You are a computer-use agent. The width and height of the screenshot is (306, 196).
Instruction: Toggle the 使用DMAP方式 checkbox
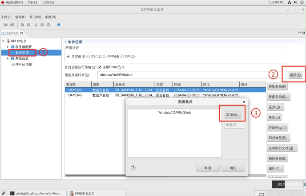(100, 67)
